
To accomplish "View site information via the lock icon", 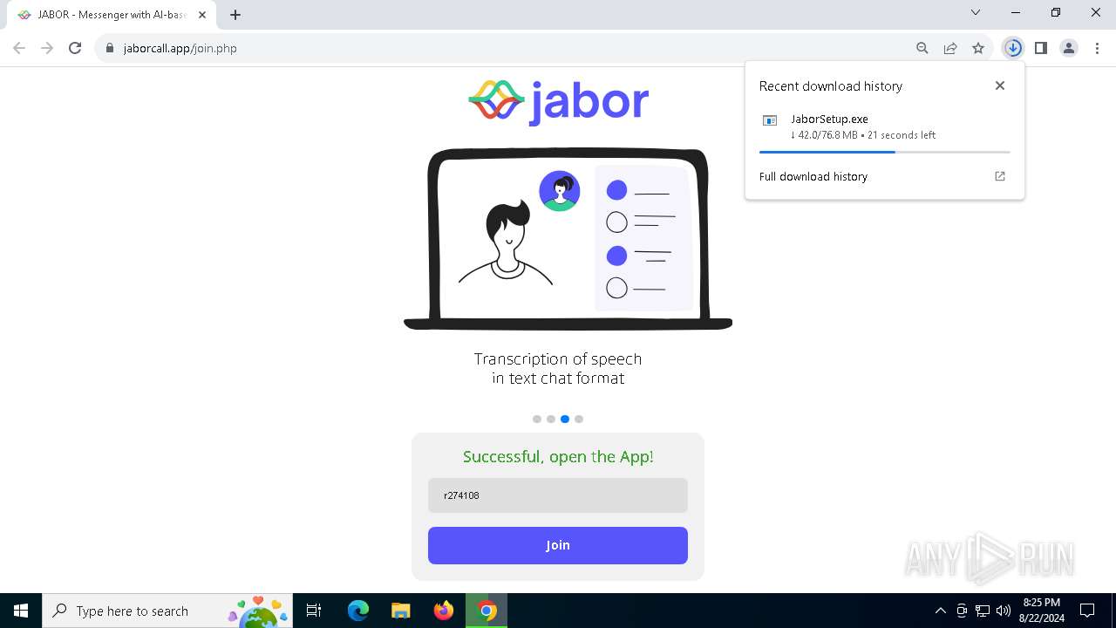I will click(x=109, y=48).
